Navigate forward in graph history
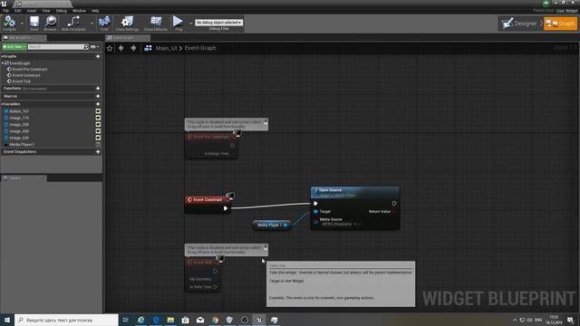 133,48
